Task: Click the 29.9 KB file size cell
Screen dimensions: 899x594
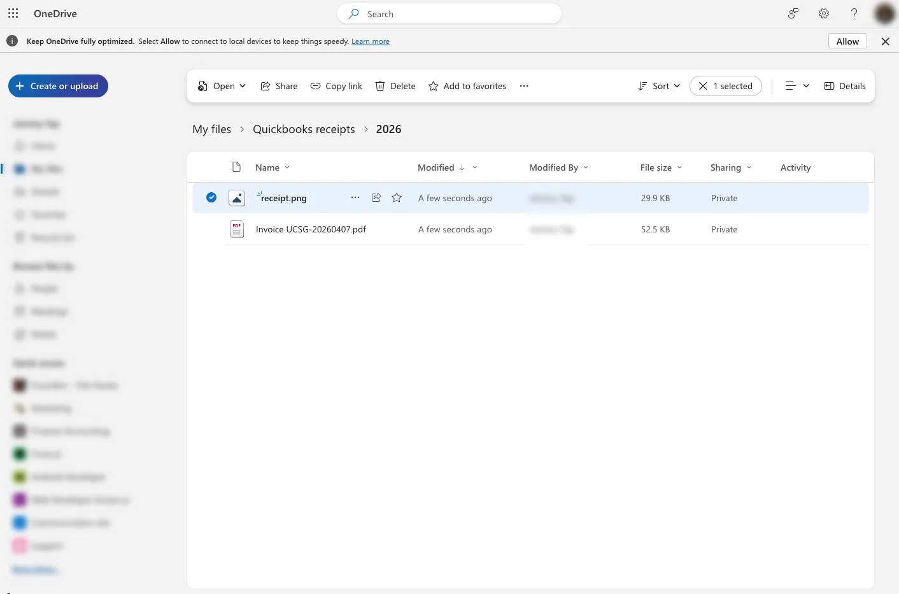Action: (655, 198)
